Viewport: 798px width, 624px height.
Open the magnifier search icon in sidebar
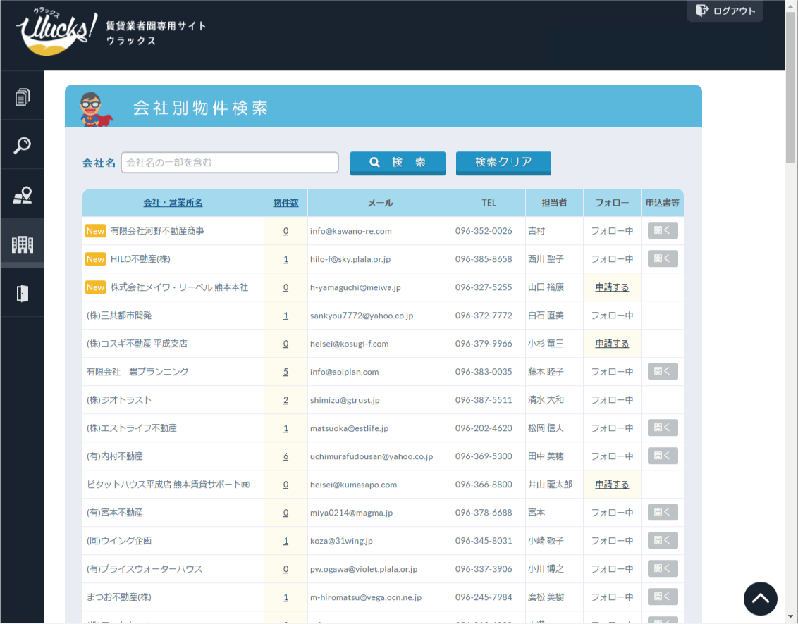click(x=23, y=145)
